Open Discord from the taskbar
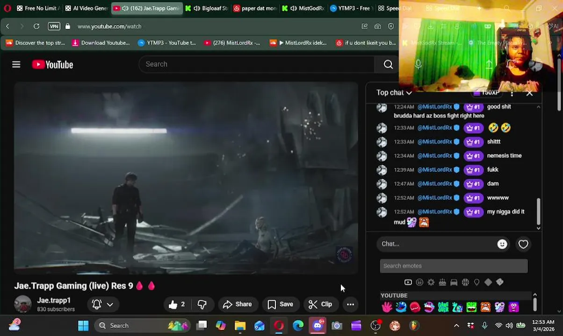The image size is (563, 336). point(318,326)
